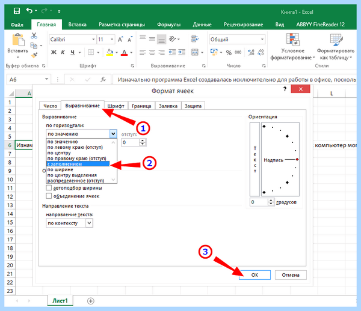Image resolution: width=361 pixels, height=311 pixels.
Task: Decrease decimal places icon
Action: click(261, 52)
